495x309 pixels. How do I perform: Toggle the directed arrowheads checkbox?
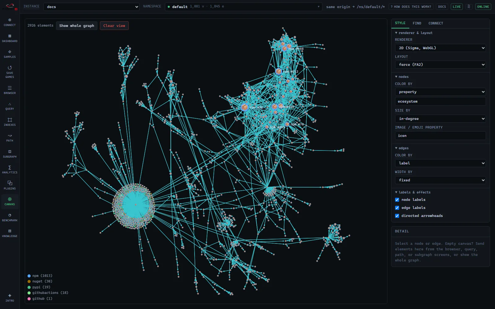tap(397, 216)
